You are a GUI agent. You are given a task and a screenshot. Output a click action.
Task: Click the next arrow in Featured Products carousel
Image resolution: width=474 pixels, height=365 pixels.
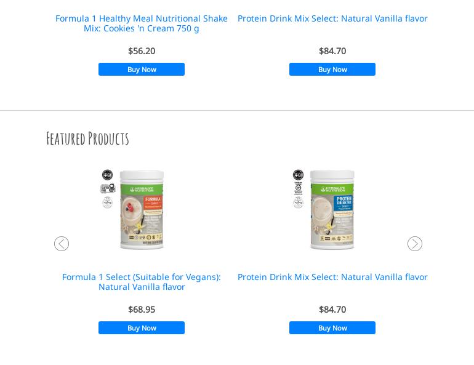click(415, 244)
